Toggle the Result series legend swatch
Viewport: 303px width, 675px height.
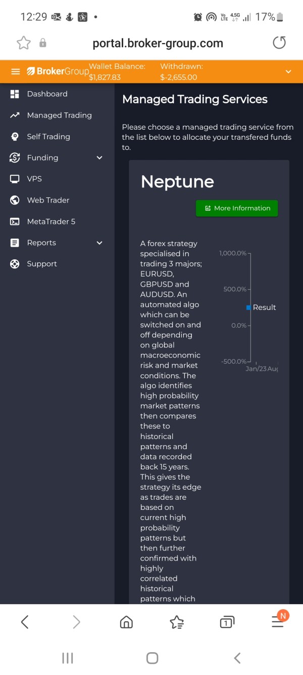(248, 307)
